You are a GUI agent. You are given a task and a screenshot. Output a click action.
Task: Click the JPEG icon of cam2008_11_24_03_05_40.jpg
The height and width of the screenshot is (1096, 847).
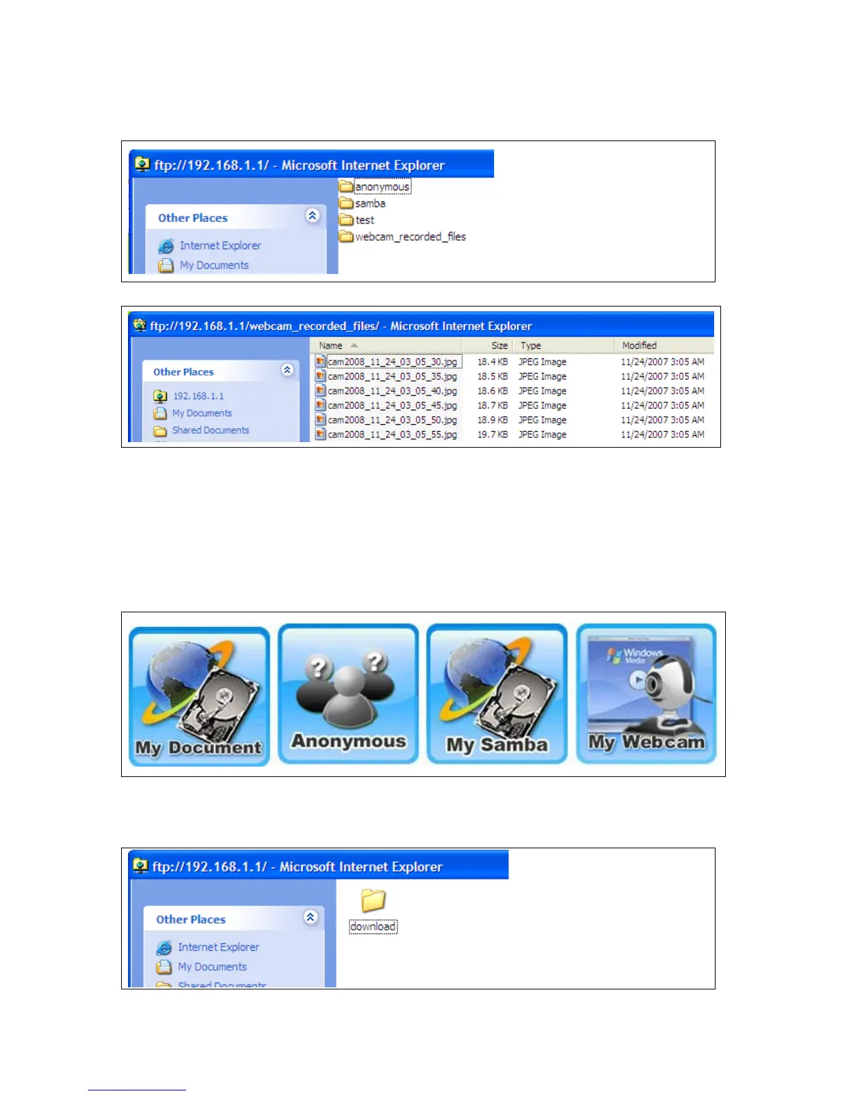(x=320, y=390)
